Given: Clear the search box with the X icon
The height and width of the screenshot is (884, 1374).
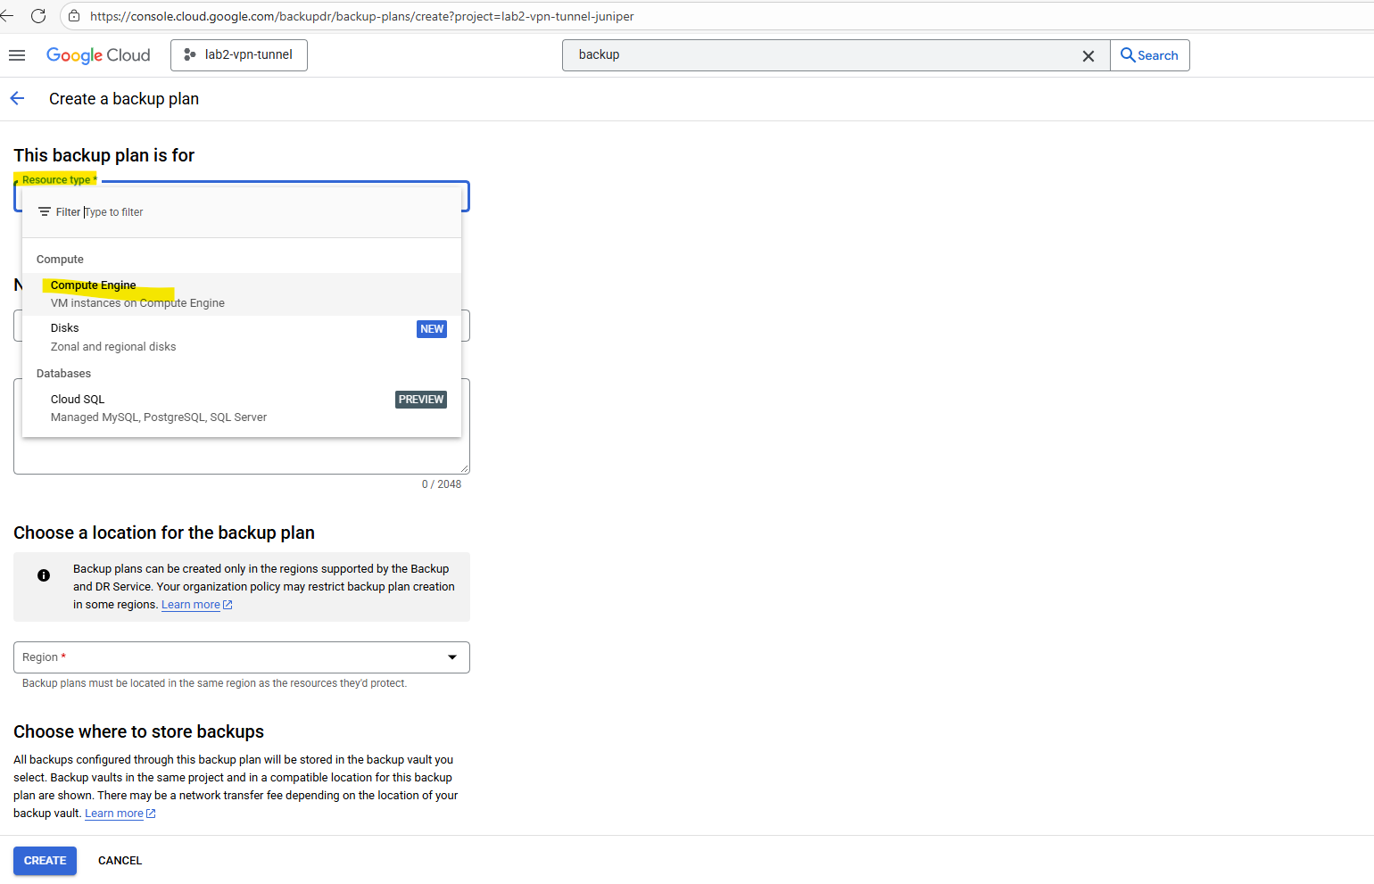Looking at the screenshot, I should (1088, 55).
